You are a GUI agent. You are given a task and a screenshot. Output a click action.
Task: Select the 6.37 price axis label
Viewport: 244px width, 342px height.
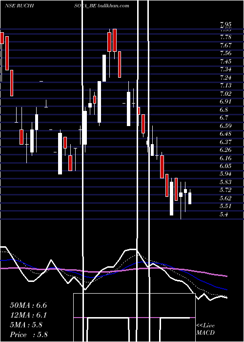225,142
